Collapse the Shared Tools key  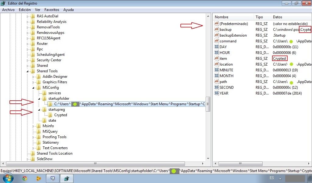point(28,71)
